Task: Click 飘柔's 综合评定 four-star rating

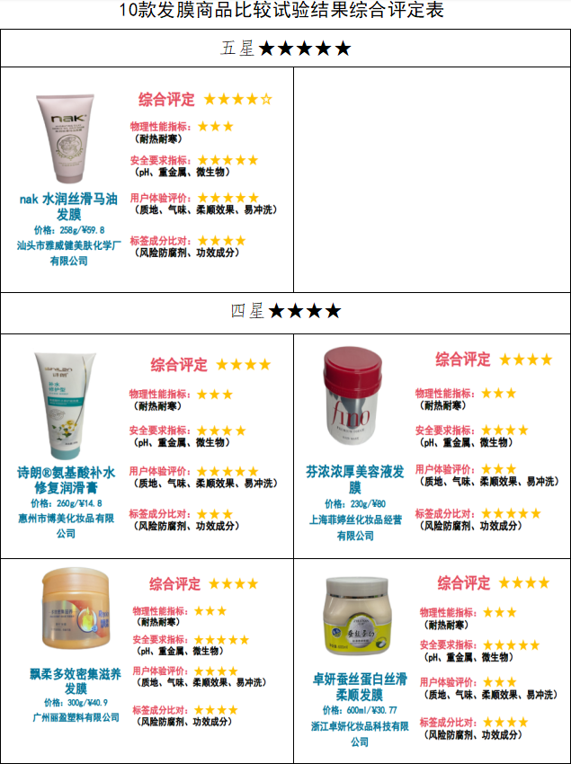Action: point(233,583)
